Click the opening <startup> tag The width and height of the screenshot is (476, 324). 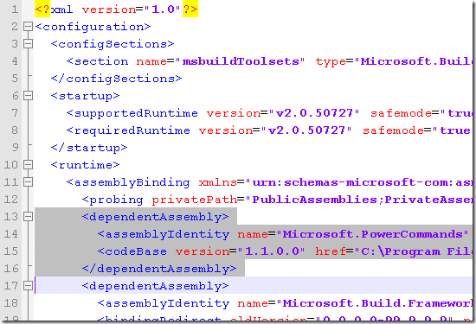coord(85,96)
